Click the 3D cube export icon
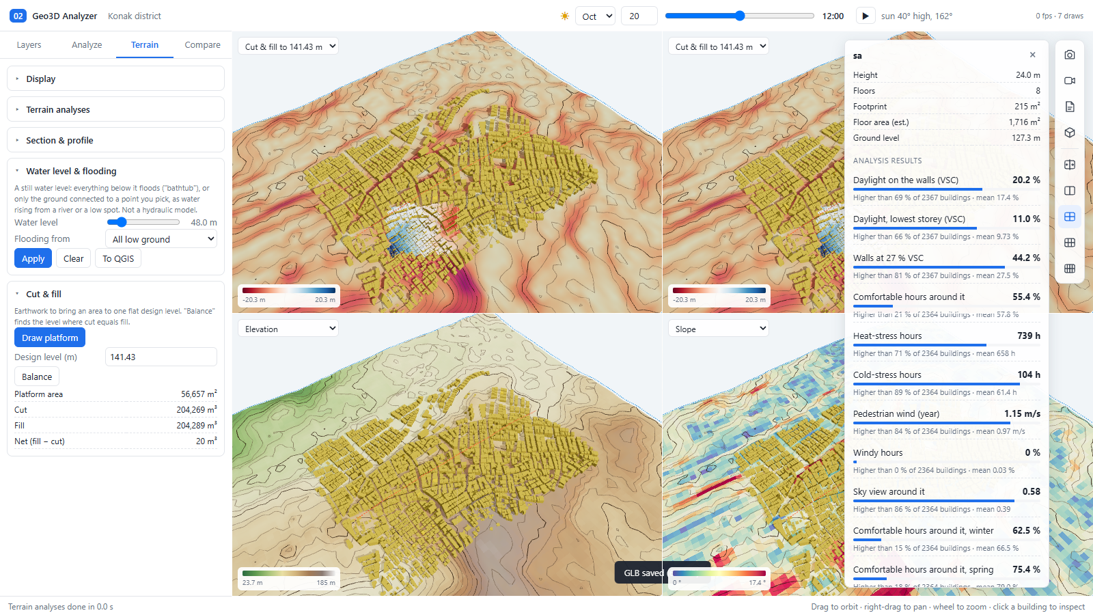 (1070, 133)
